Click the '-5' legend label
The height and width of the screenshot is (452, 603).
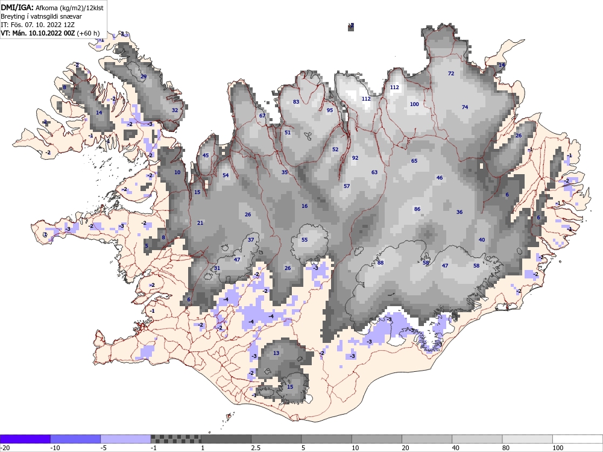click(x=104, y=448)
